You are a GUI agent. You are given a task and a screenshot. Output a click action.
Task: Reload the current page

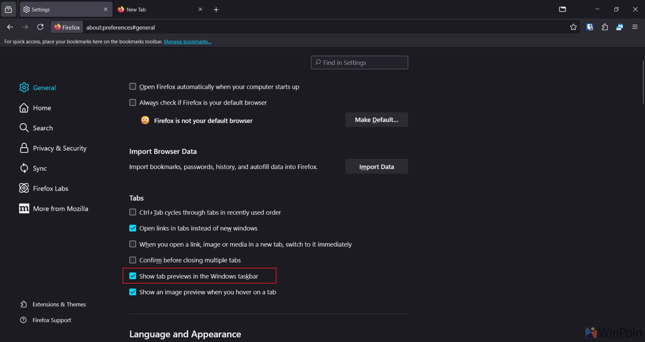pos(40,26)
